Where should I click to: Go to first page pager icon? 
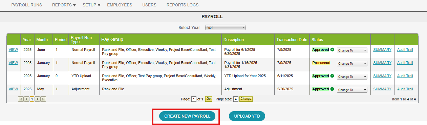(x=21, y=99)
